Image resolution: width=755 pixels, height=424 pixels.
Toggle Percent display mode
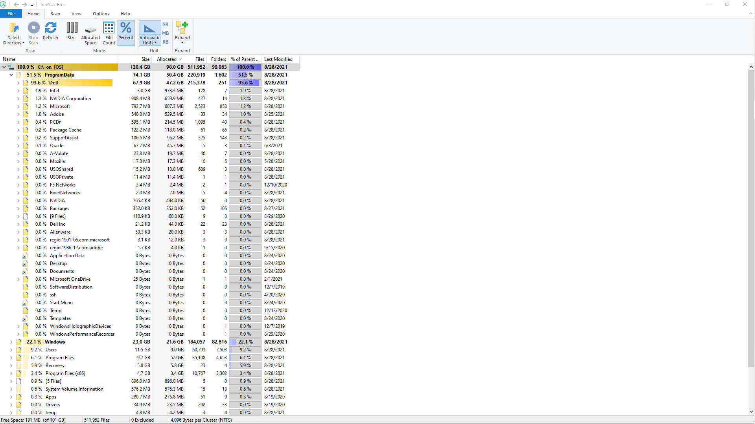[126, 33]
